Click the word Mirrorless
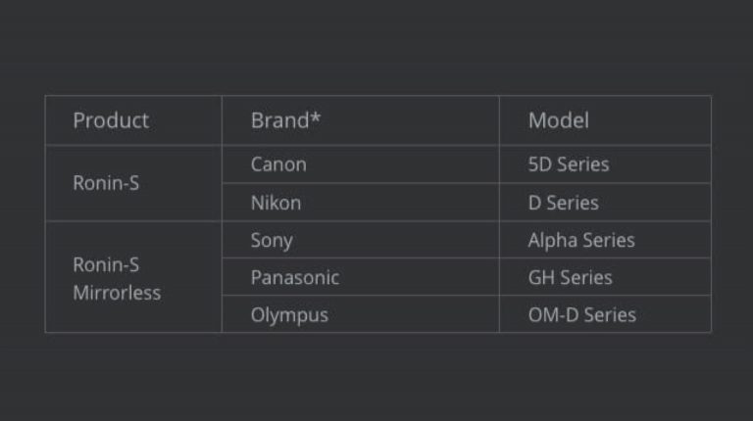This screenshot has height=421, width=753. (x=117, y=293)
